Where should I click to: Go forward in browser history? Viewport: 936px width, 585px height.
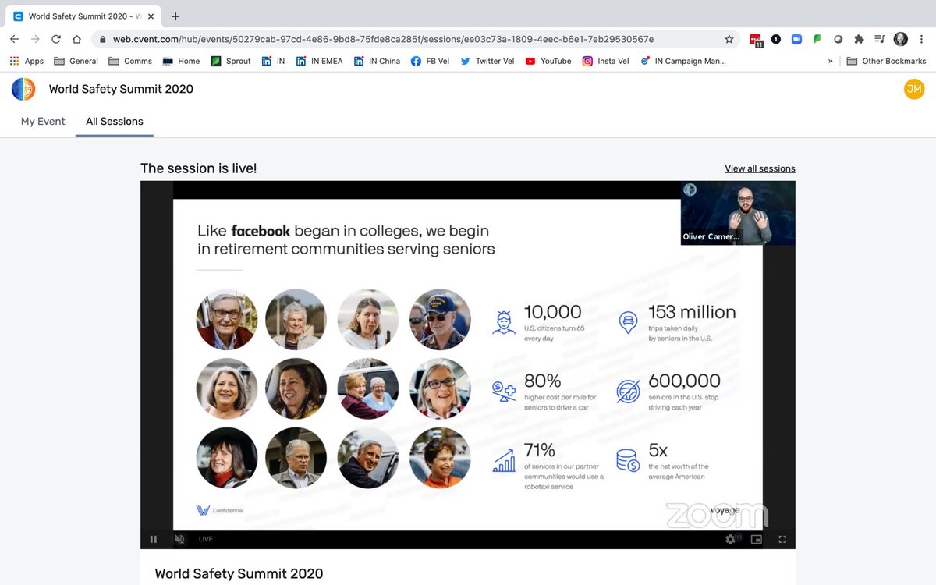pyautogui.click(x=35, y=39)
